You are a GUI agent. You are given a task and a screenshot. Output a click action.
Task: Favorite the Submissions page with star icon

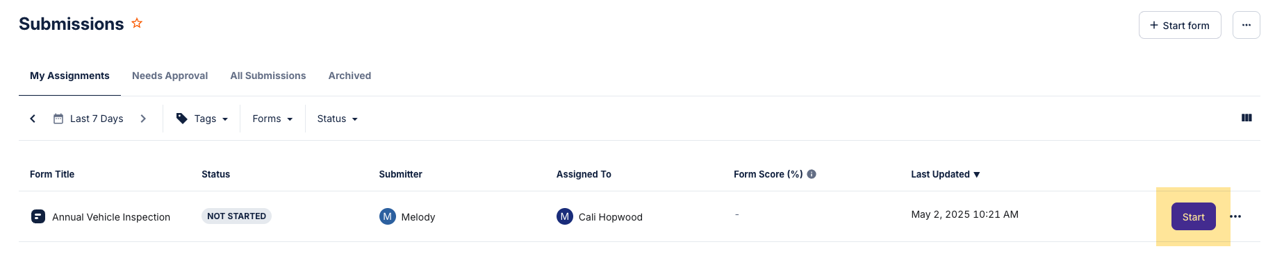coord(137,23)
